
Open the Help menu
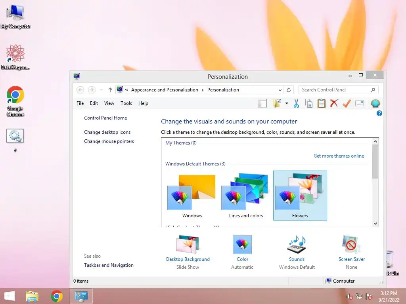click(x=143, y=103)
